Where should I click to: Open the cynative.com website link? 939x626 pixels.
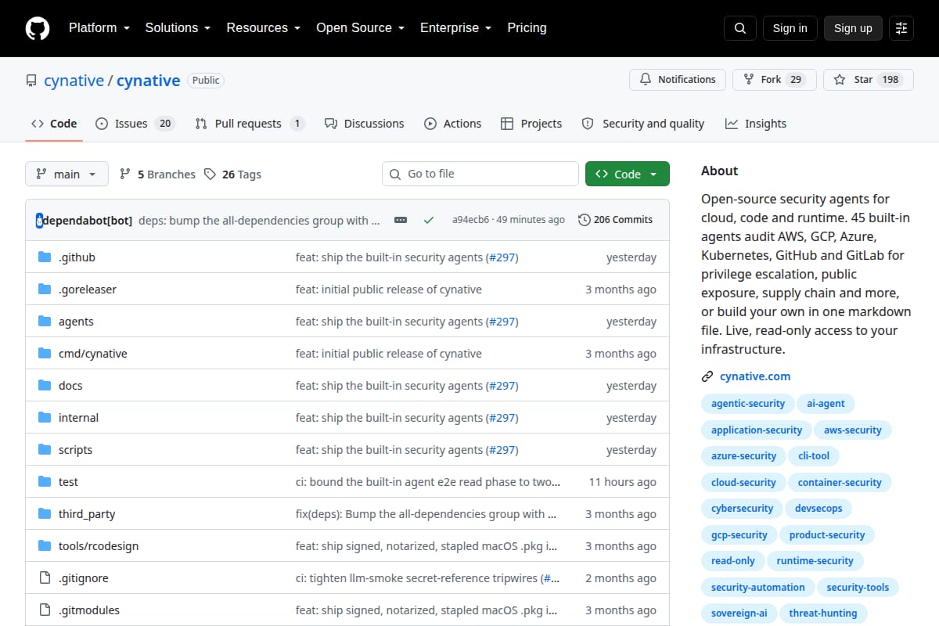[x=755, y=376]
